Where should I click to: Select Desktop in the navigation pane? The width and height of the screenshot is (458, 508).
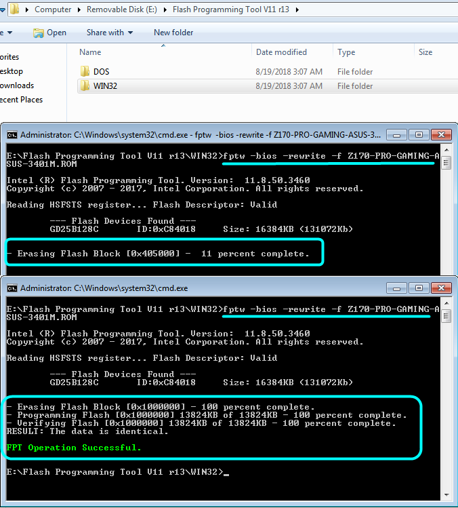click(12, 71)
